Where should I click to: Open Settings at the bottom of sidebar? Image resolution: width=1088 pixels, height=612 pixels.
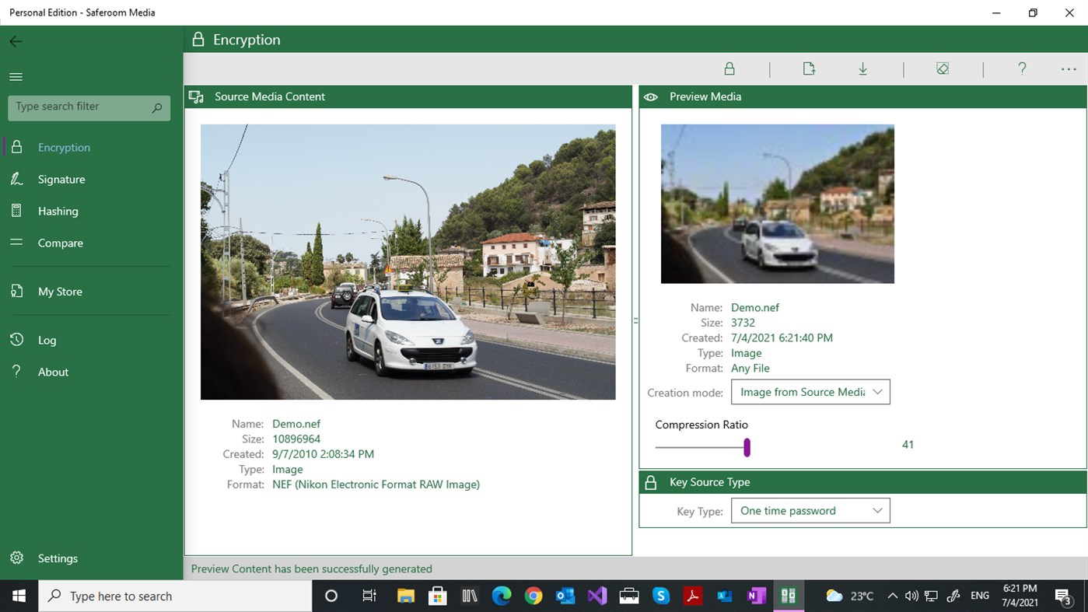pos(16,558)
